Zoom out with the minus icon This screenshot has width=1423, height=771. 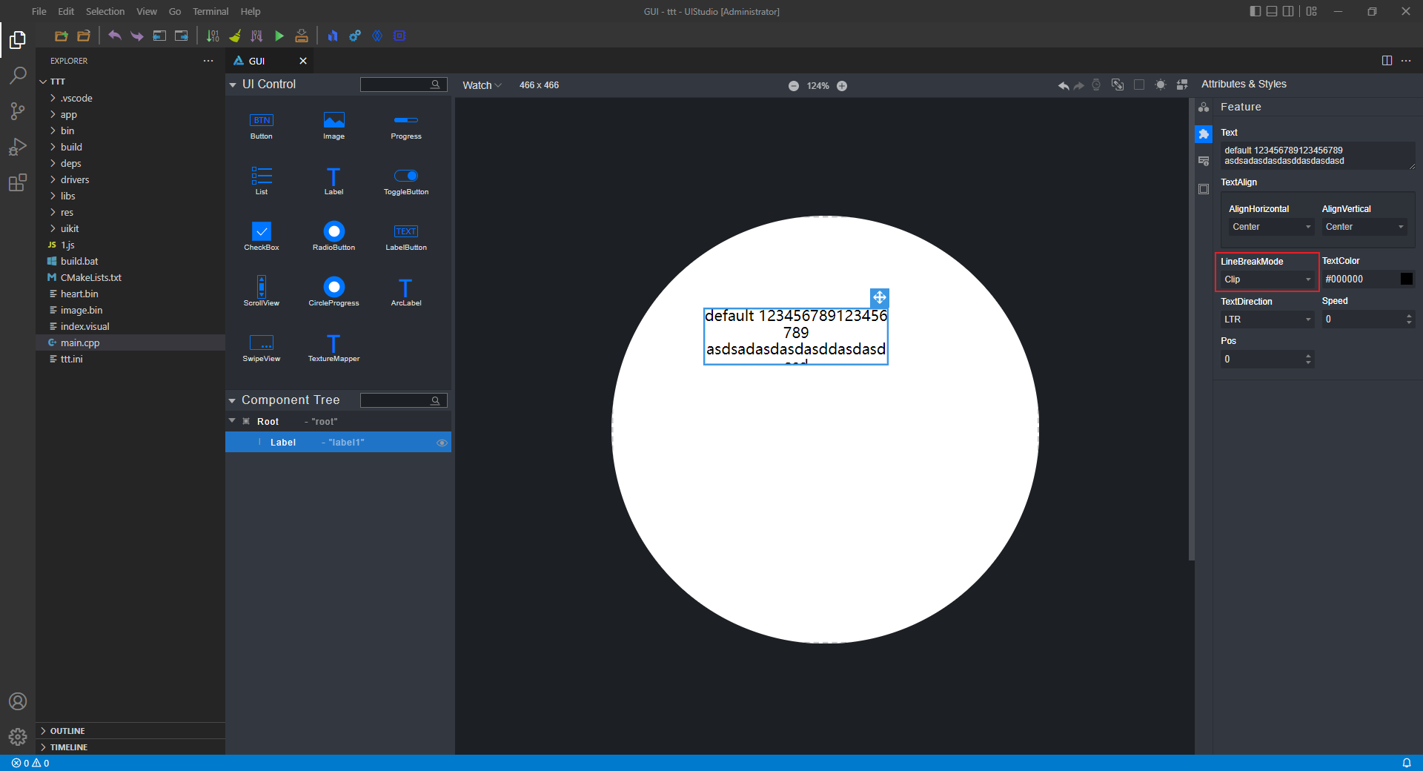[794, 86]
